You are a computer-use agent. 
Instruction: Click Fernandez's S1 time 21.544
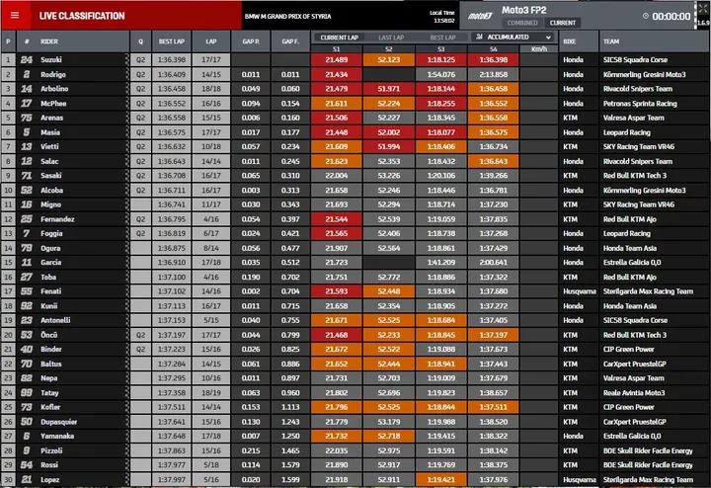tap(336, 219)
